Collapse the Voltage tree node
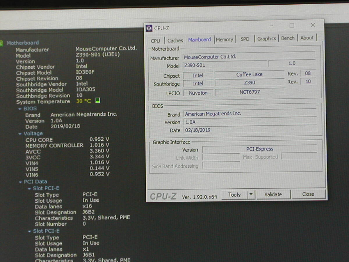The height and width of the screenshot is (262, 349). tap(20, 134)
